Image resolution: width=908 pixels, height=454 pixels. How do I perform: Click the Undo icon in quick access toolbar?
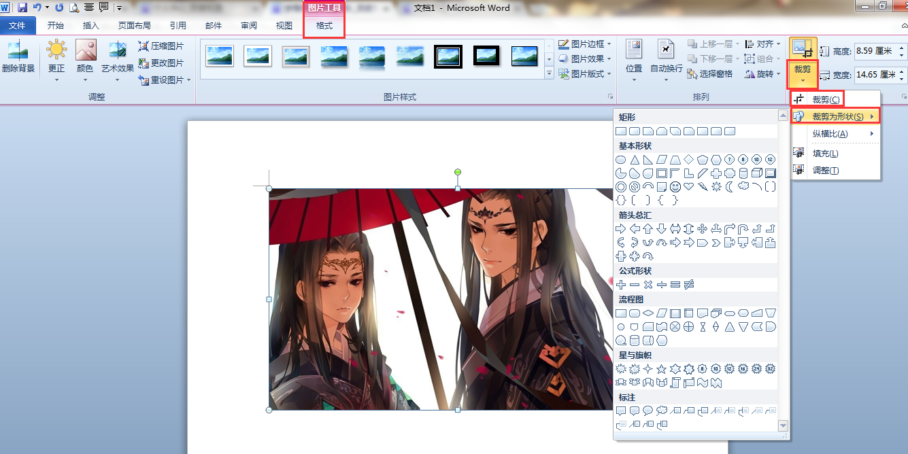coord(37,7)
